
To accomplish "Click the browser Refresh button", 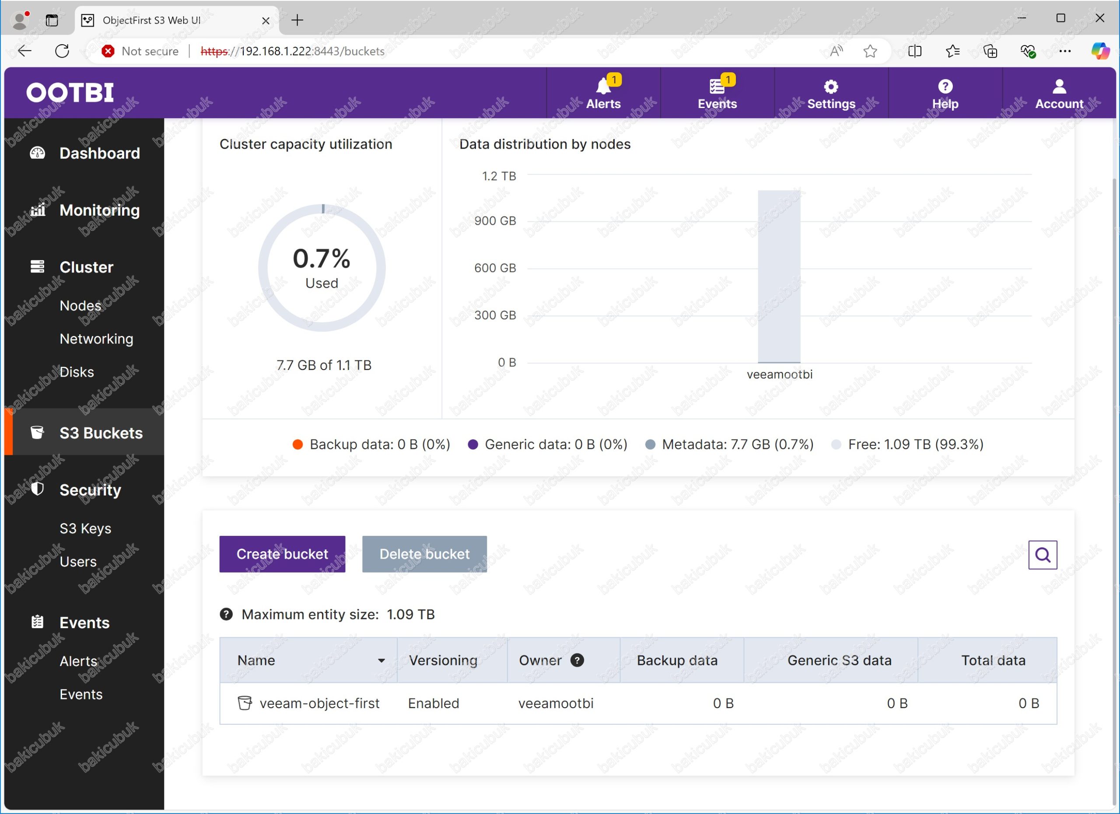I will tap(62, 51).
